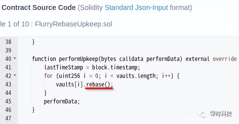This screenshot has width=239, height=124.
Task: Click the Contract Source Code heading
Action: 39,7
